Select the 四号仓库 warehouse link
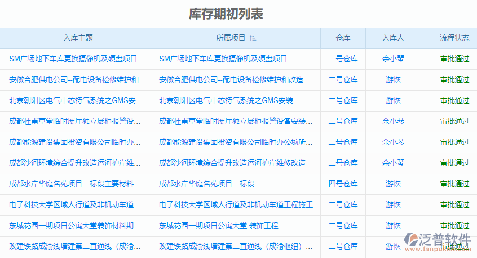This screenshot has width=477, height=258. 343,184
